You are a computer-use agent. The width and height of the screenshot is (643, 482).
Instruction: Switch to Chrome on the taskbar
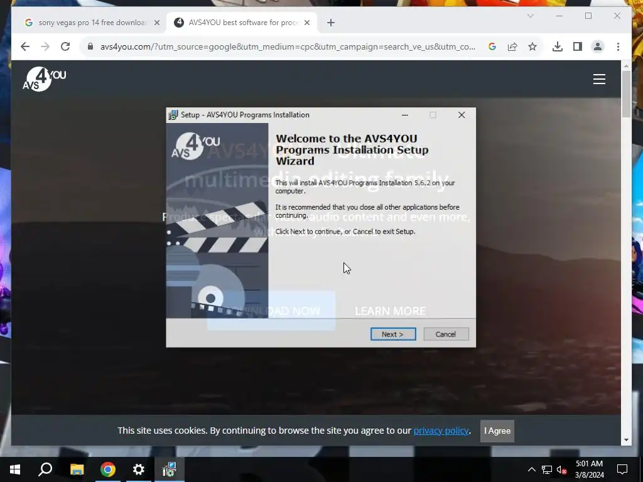[108, 469]
